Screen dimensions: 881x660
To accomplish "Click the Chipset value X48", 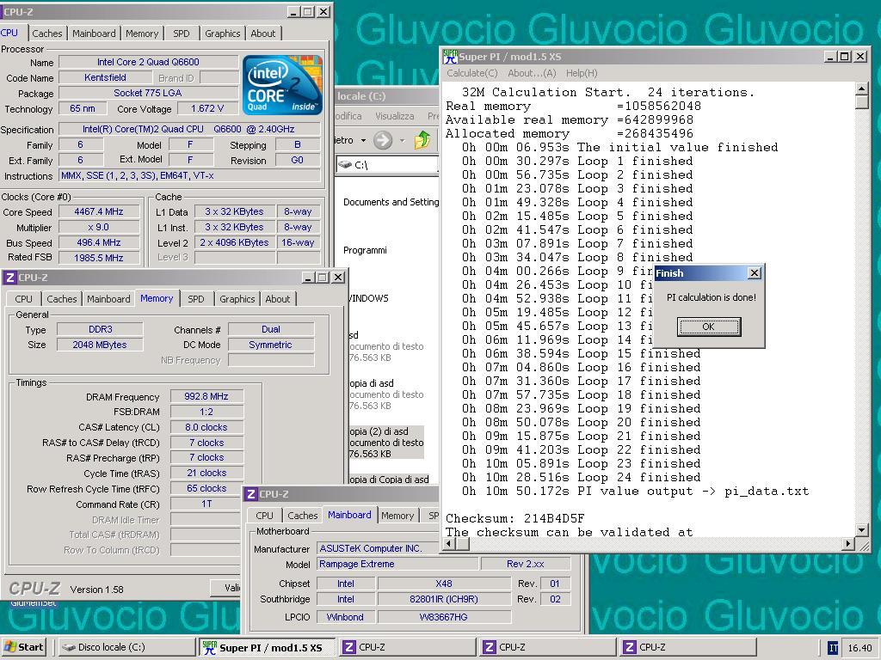I will tap(444, 584).
